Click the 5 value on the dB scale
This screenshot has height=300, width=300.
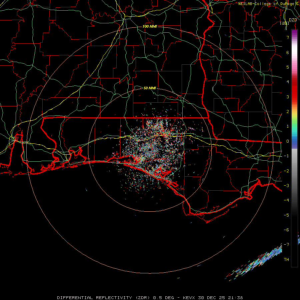[x=288, y=67]
